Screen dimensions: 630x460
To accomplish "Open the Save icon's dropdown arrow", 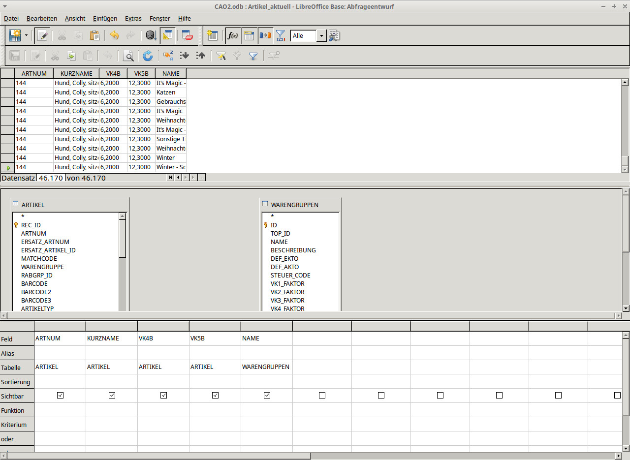I will pos(26,35).
